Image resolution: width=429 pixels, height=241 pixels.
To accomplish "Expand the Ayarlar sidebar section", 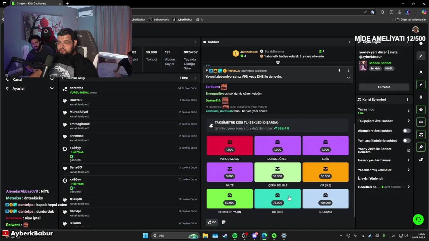I will pos(52,88).
